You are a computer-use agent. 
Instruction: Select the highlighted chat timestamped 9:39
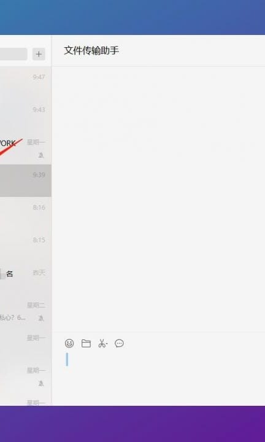26,180
